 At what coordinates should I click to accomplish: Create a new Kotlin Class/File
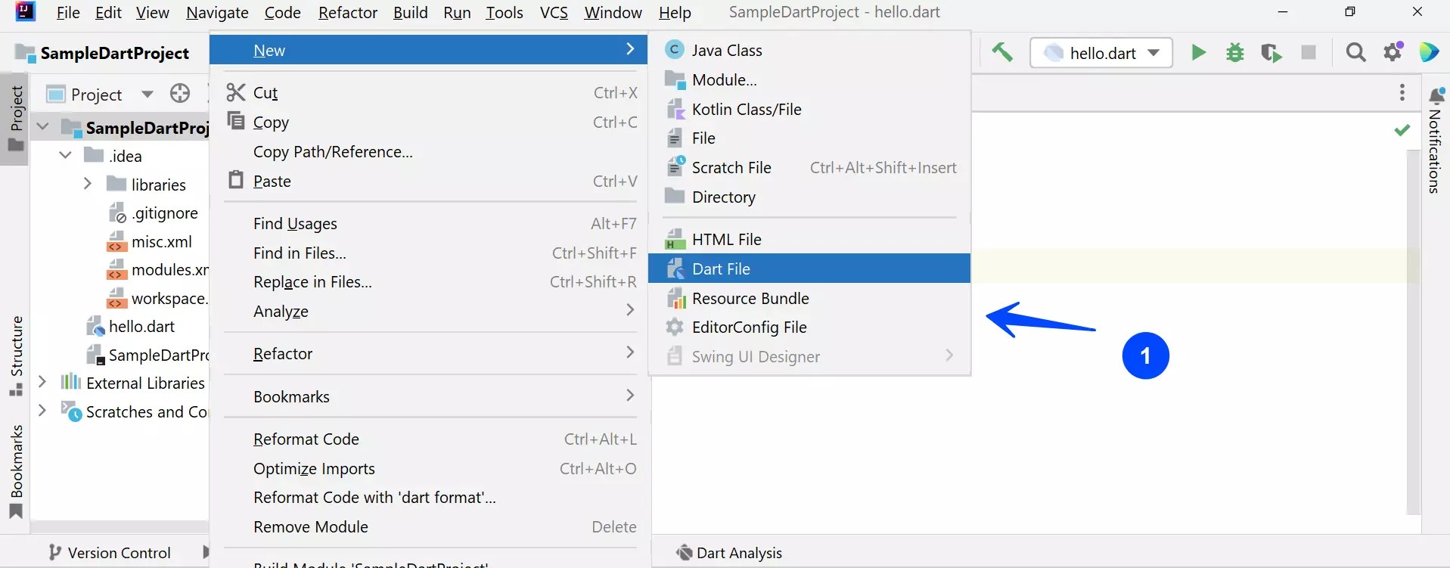809,109
